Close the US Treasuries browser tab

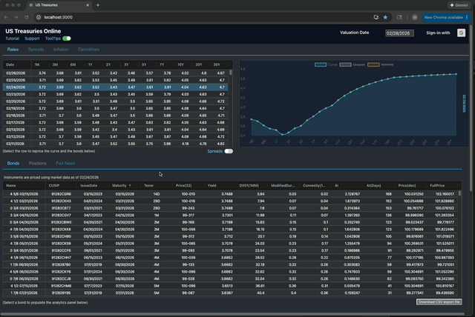[88, 4]
